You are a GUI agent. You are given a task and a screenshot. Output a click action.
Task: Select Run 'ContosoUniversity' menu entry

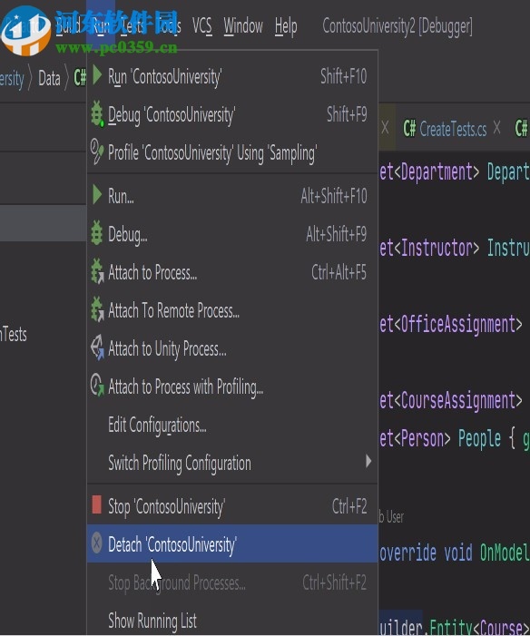point(232,76)
